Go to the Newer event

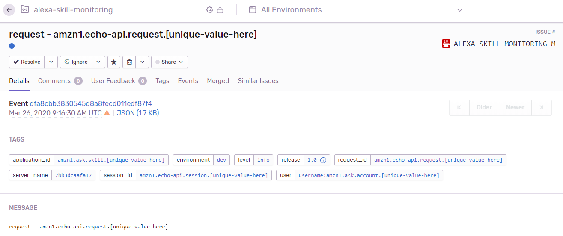[515, 107]
